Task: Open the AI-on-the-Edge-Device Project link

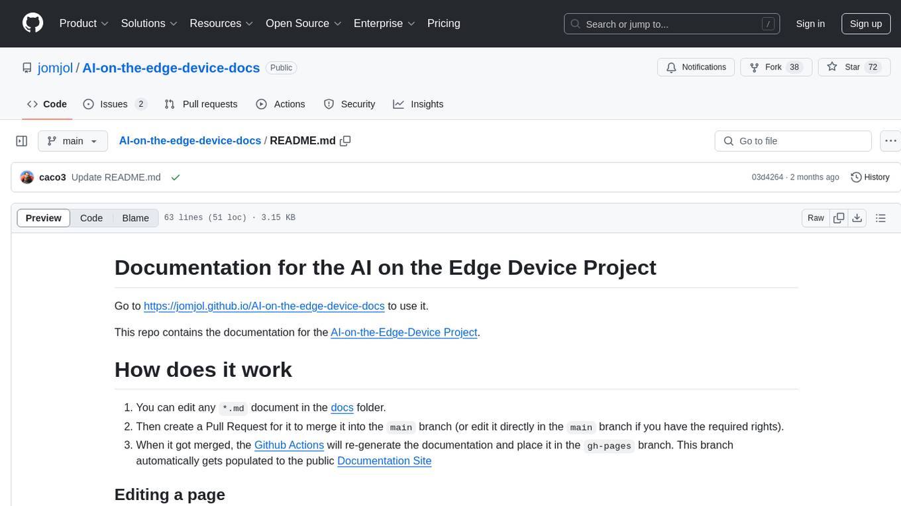Action: point(404,332)
